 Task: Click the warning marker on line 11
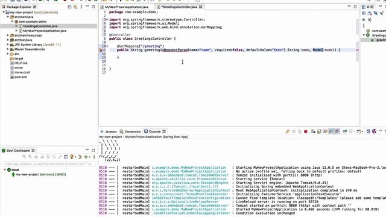click(101, 50)
